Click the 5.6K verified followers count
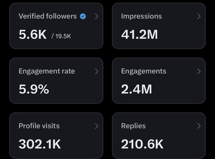 point(33,35)
